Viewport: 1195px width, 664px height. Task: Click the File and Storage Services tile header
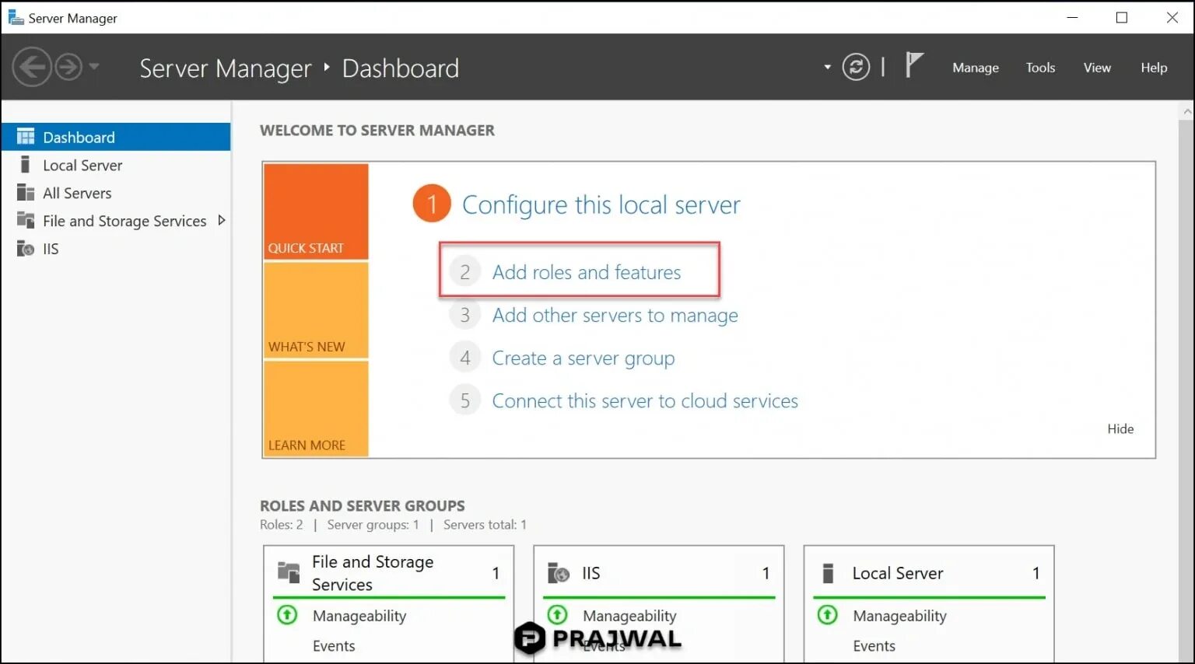coord(389,573)
